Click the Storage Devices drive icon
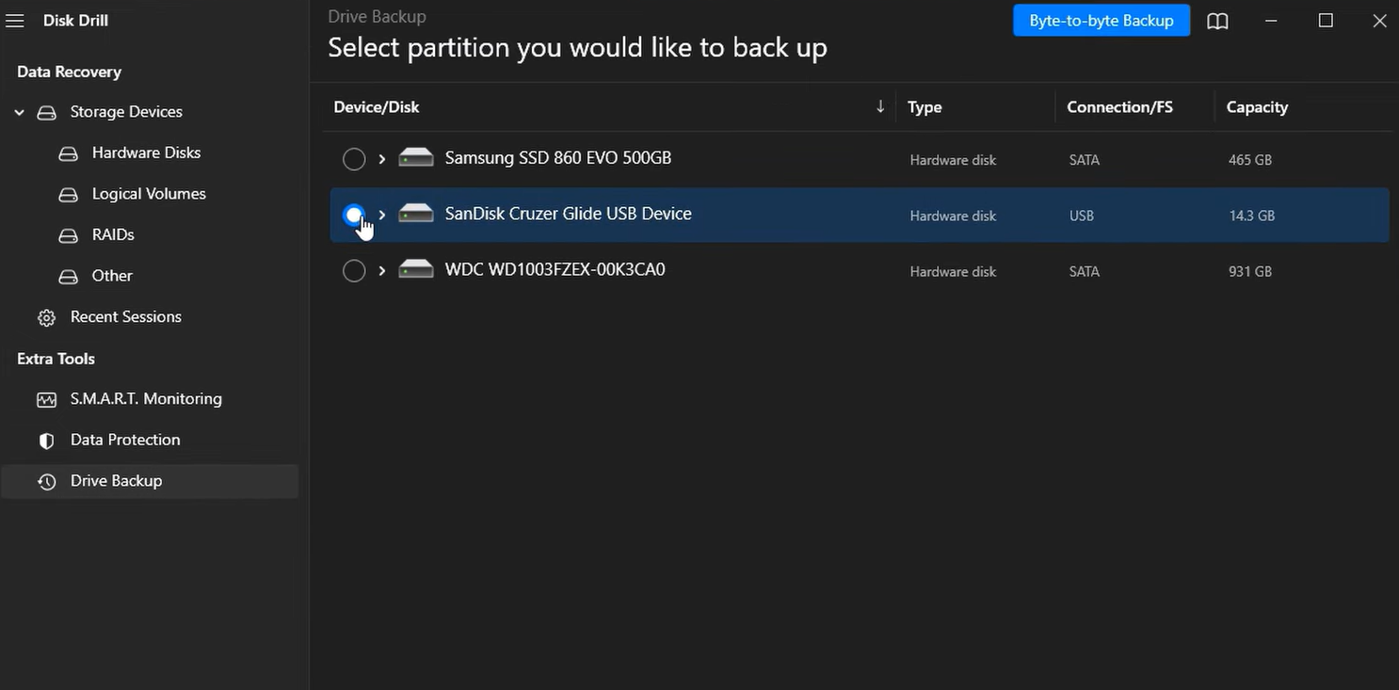The height and width of the screenshot is (690, 1399). point(46,113)
